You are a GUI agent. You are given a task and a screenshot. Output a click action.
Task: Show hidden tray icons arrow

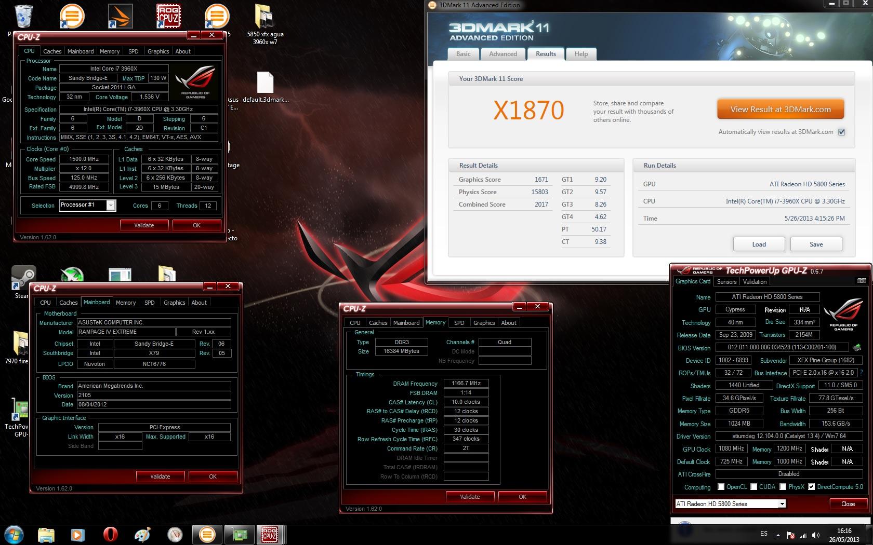click(778, 535)
